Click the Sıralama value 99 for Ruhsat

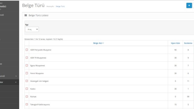click(x=188, y=97)
